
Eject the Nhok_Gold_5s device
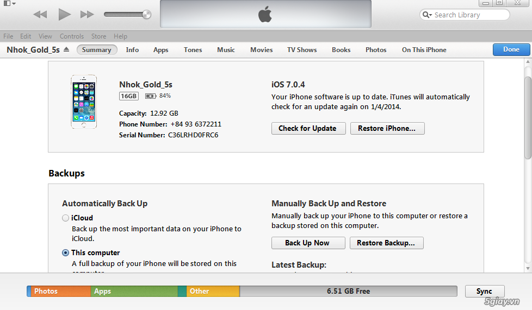[66, 49]
